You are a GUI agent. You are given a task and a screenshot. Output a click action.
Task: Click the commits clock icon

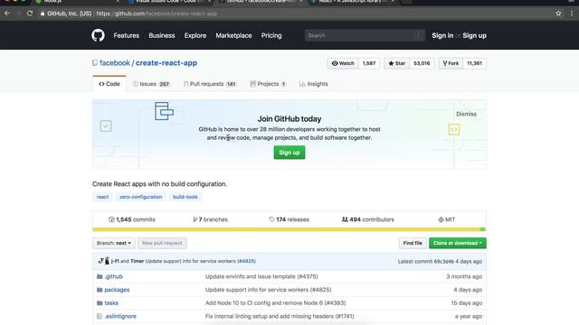point(111,219)
